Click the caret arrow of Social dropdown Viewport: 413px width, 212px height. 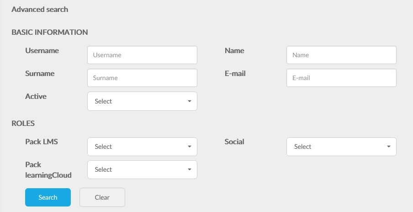388,147
